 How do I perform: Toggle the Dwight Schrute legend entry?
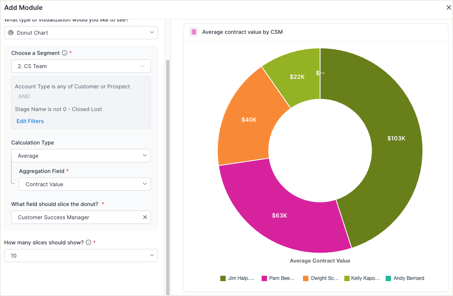(x=321, y=278)
